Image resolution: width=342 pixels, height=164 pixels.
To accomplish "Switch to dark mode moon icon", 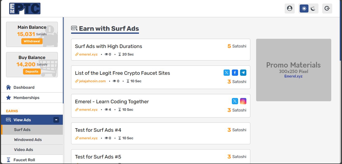I will click(313, 8).
